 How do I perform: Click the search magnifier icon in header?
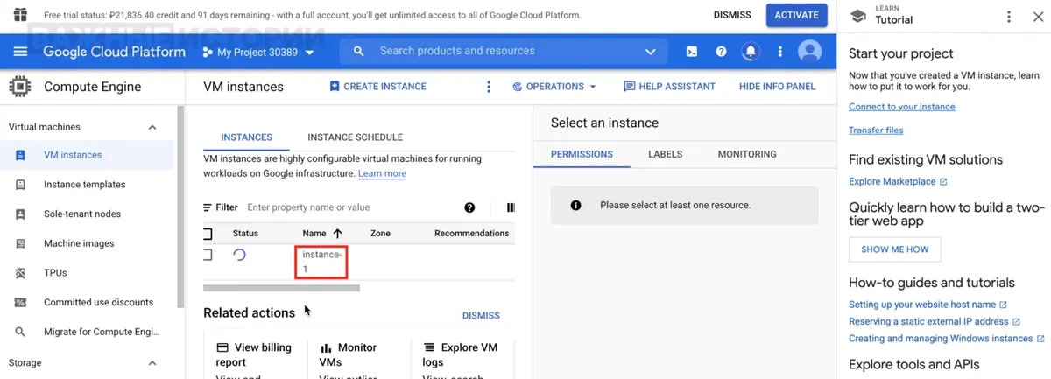coord(358,52)
